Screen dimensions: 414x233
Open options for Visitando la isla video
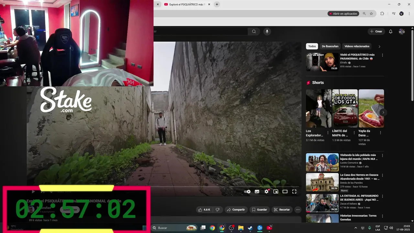(x=382, y=155)
